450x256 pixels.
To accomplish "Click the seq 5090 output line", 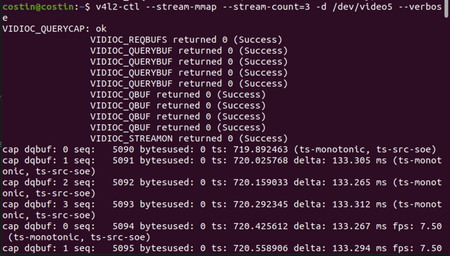I will click(x=219, y=149).
